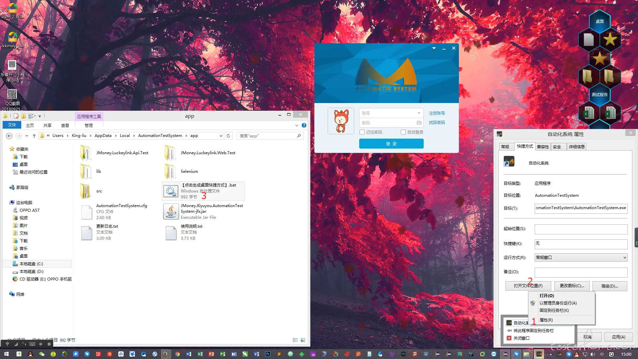Choose 以管理员身份运行(A) from context menu
Image resolution: width=638 pixels, height=359 pixels.
point(558,303)
